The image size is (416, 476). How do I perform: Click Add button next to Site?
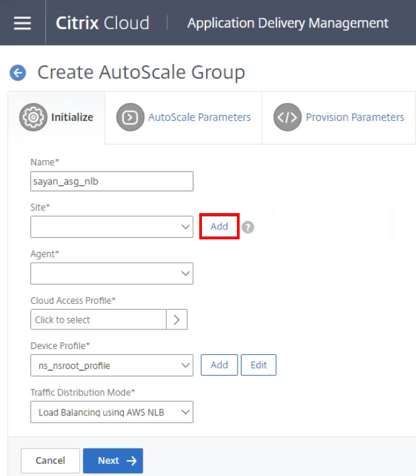coord(219,227)
